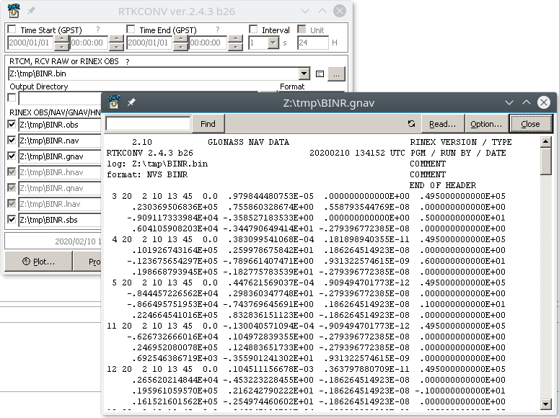Increase the Time End time stepper

235,39
